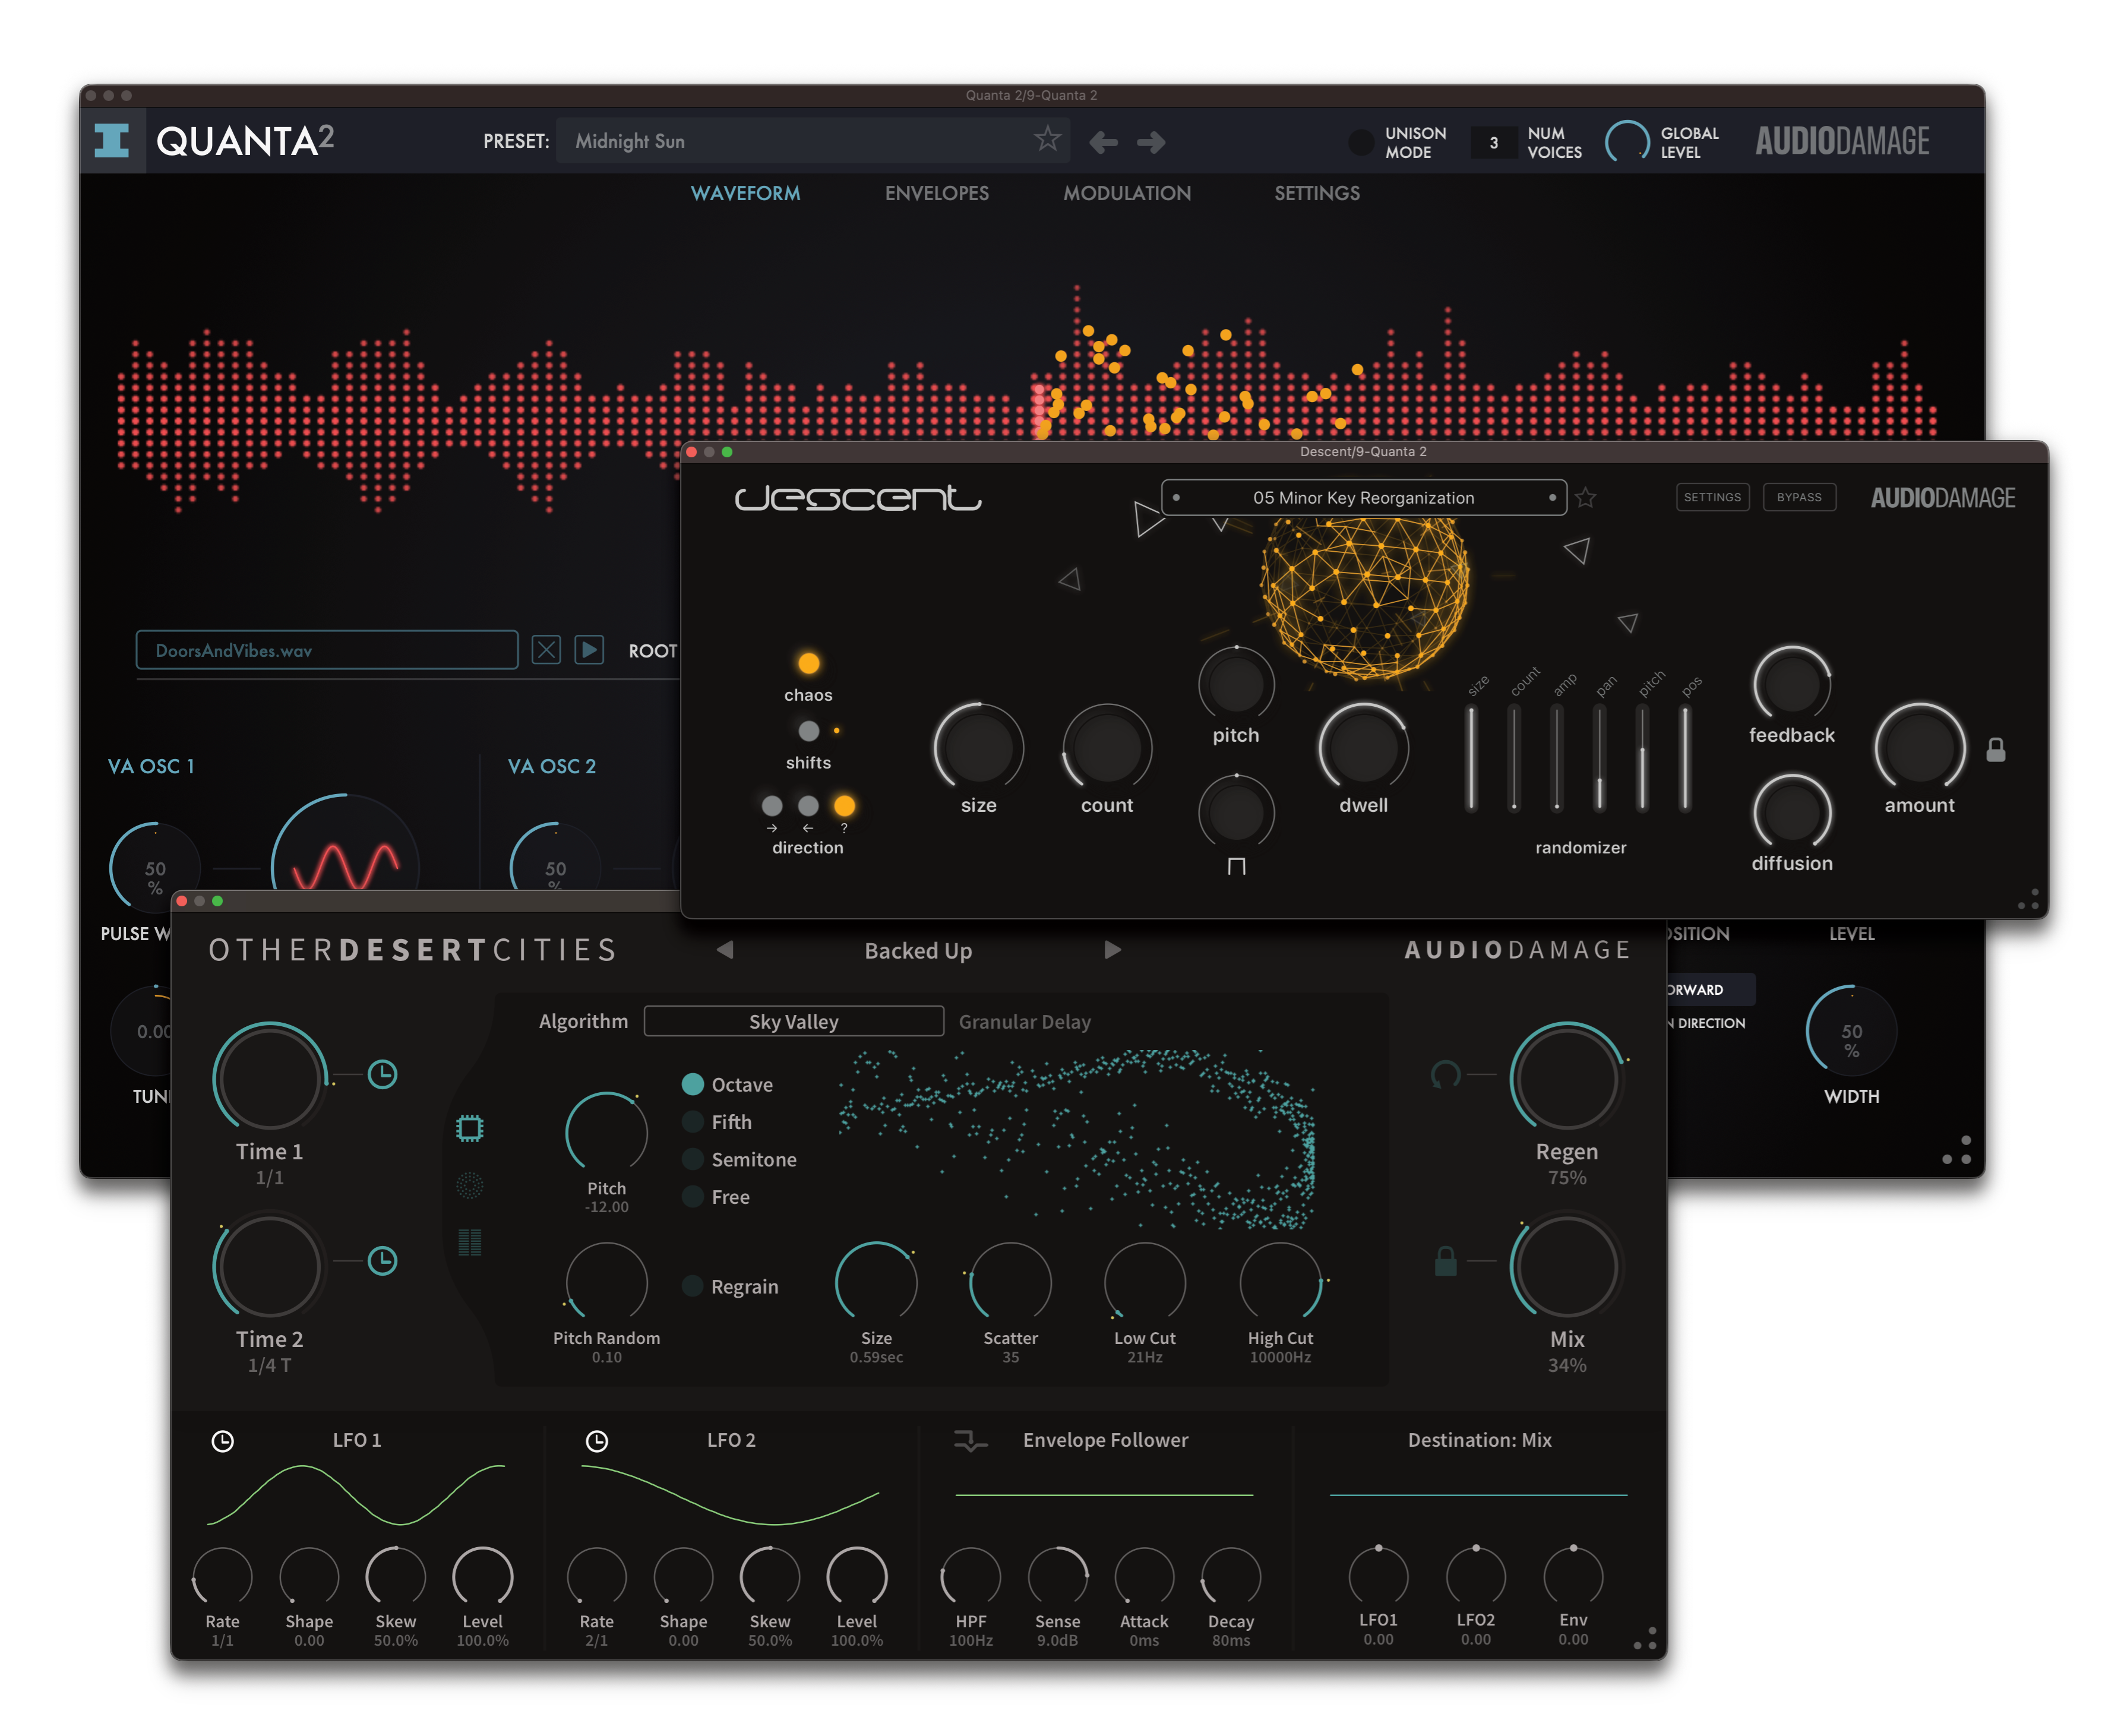Click the Descent amount lock icon
Viewport: 2105px width, 1736px height.
tap(1995, 749)
